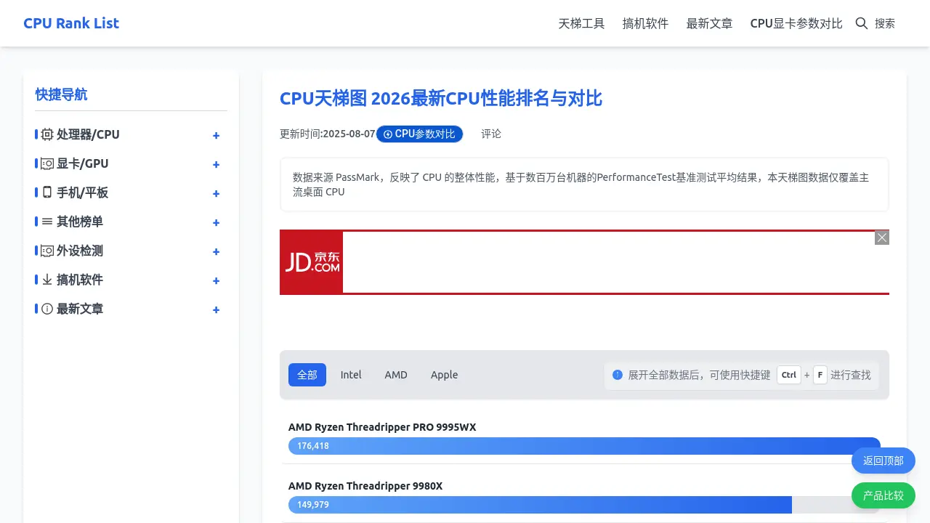930x523 pixels.
Task: Click the 176,418 score value
Action: [313, 446]
